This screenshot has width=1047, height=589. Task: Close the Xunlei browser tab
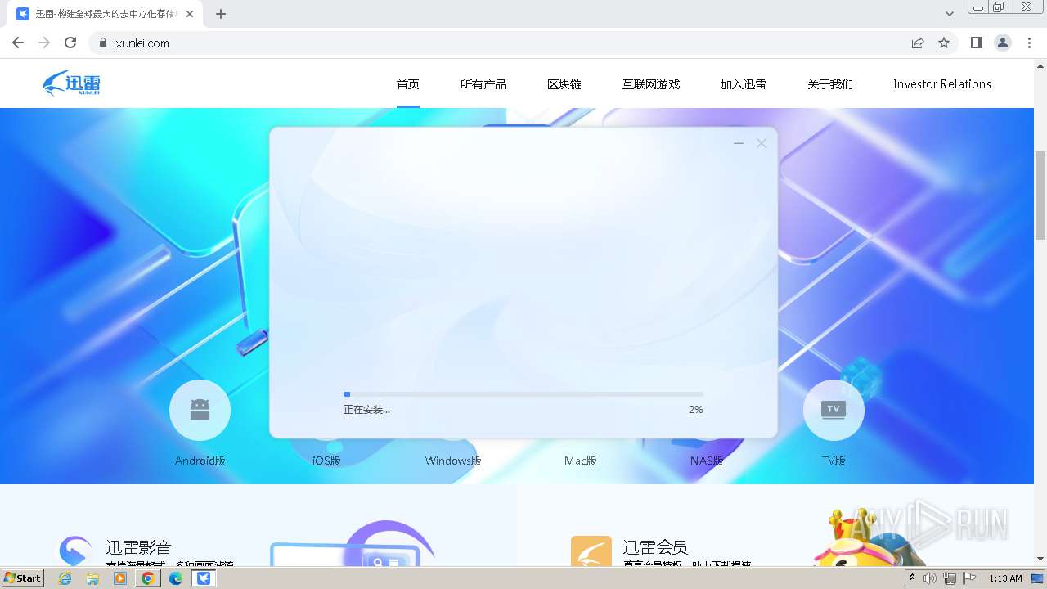point(190,14)
